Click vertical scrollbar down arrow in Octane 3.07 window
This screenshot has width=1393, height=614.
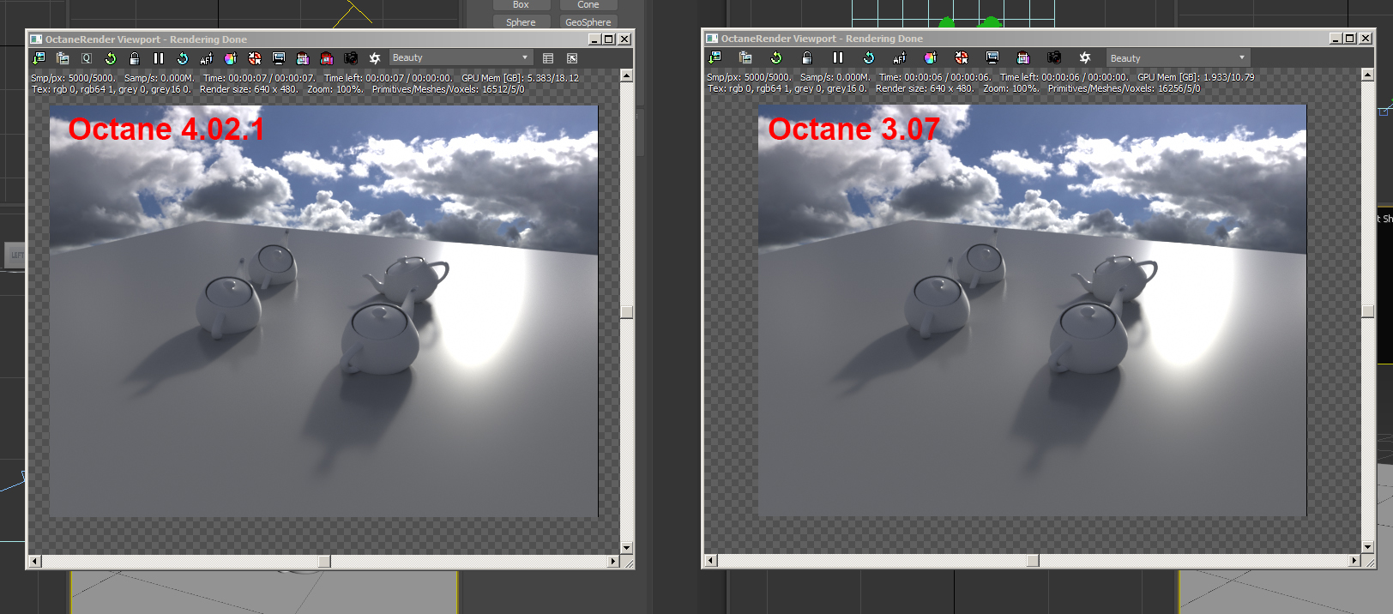pos(1368,546)
